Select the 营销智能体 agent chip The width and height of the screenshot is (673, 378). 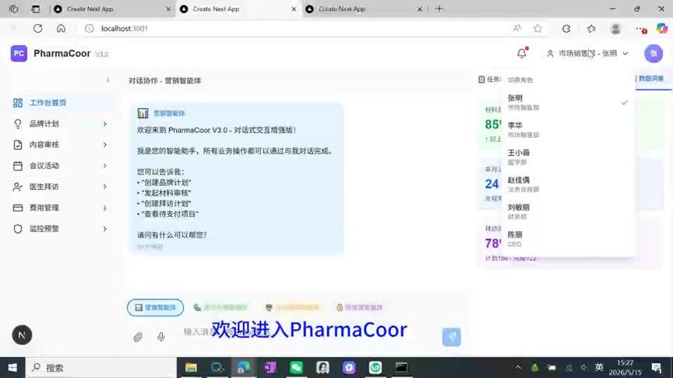(155, 307)
